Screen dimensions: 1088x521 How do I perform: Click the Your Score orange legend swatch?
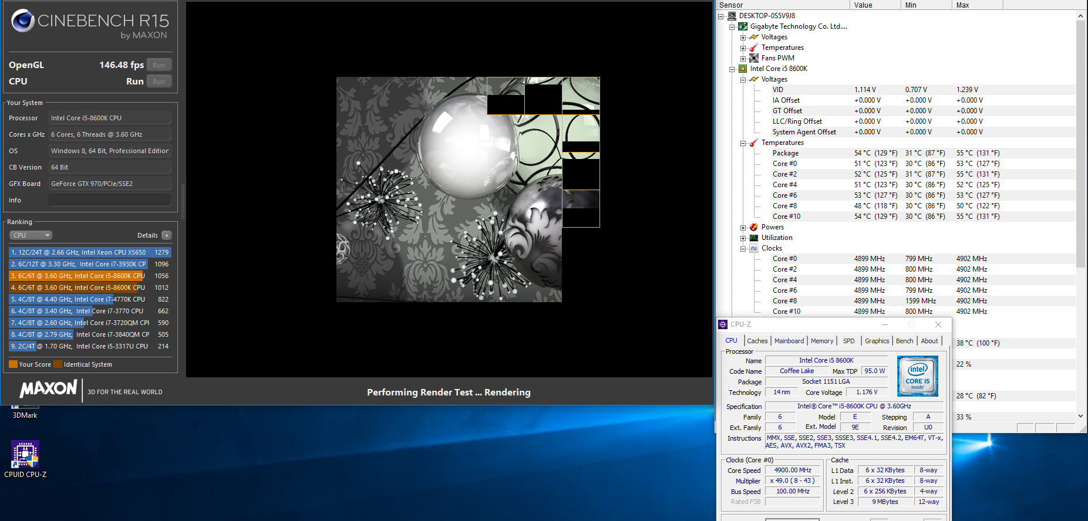coord(13,364)
